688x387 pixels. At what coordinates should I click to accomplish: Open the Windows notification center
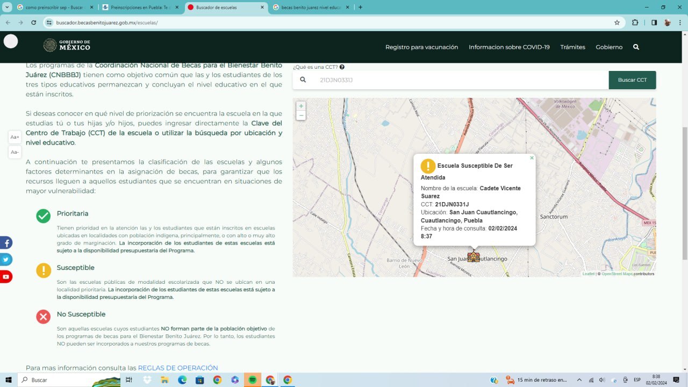click(x=677, y=380)
